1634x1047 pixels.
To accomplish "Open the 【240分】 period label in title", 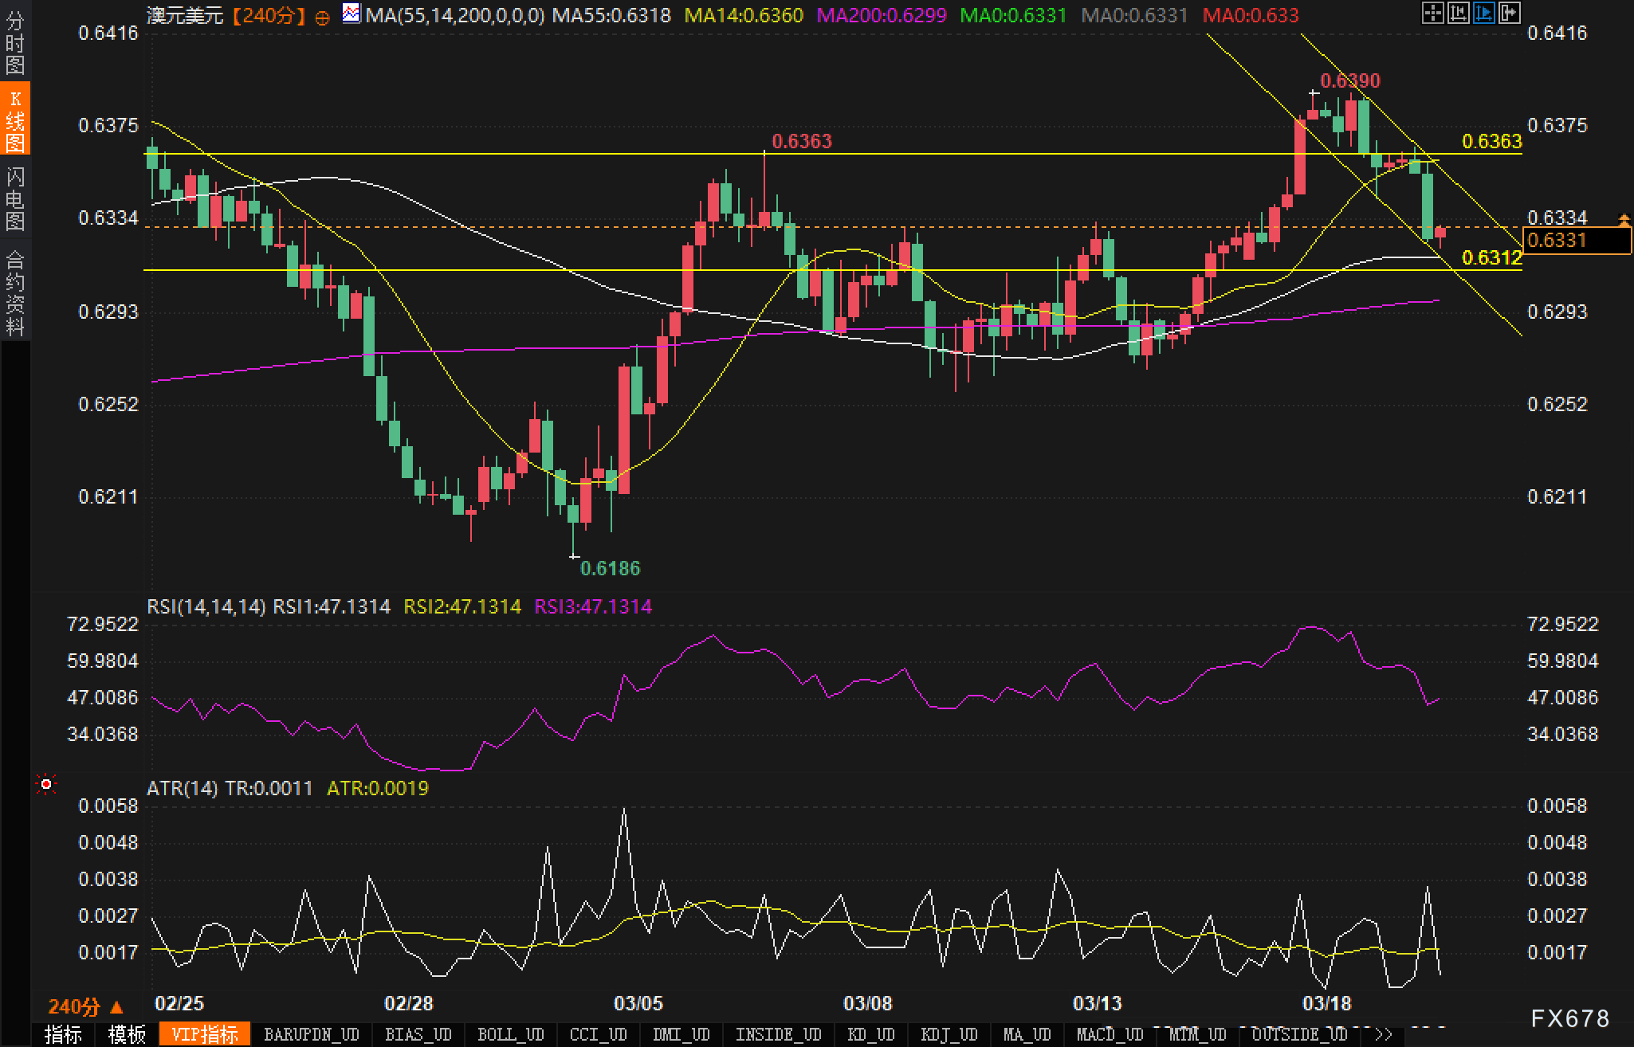I will pos(269,15).
